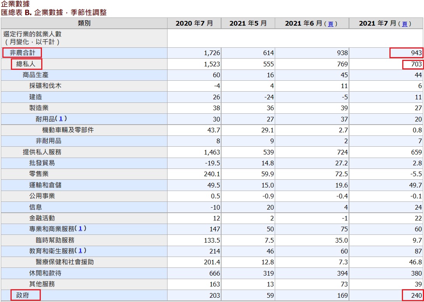Click the 企業數據 page heading

(16, 4)
